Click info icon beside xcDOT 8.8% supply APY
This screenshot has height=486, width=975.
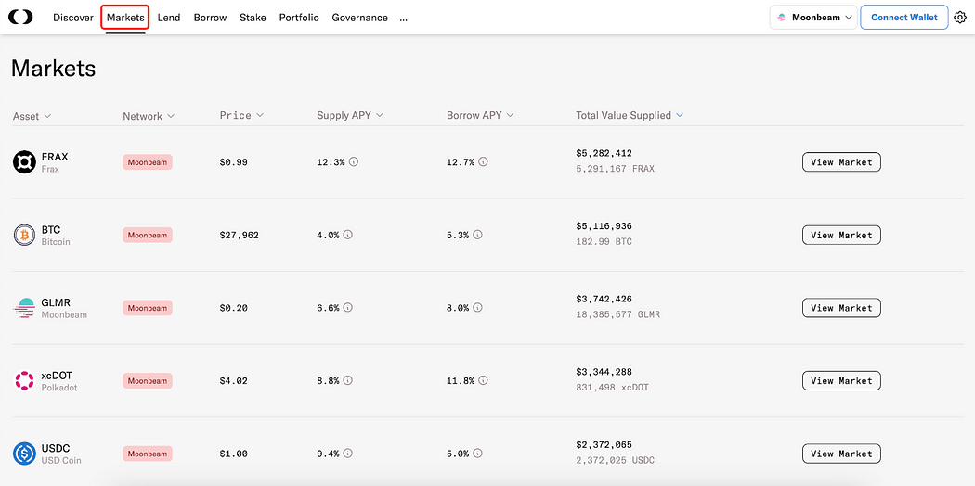tap(348, 380)
